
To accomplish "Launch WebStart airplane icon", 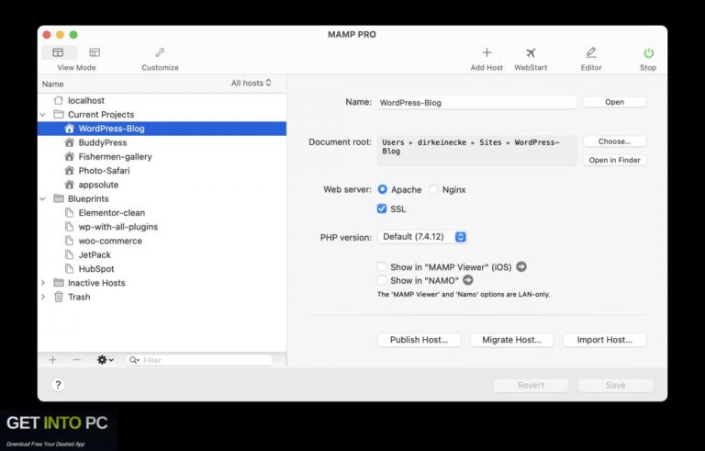I will (x=531, y=52).
